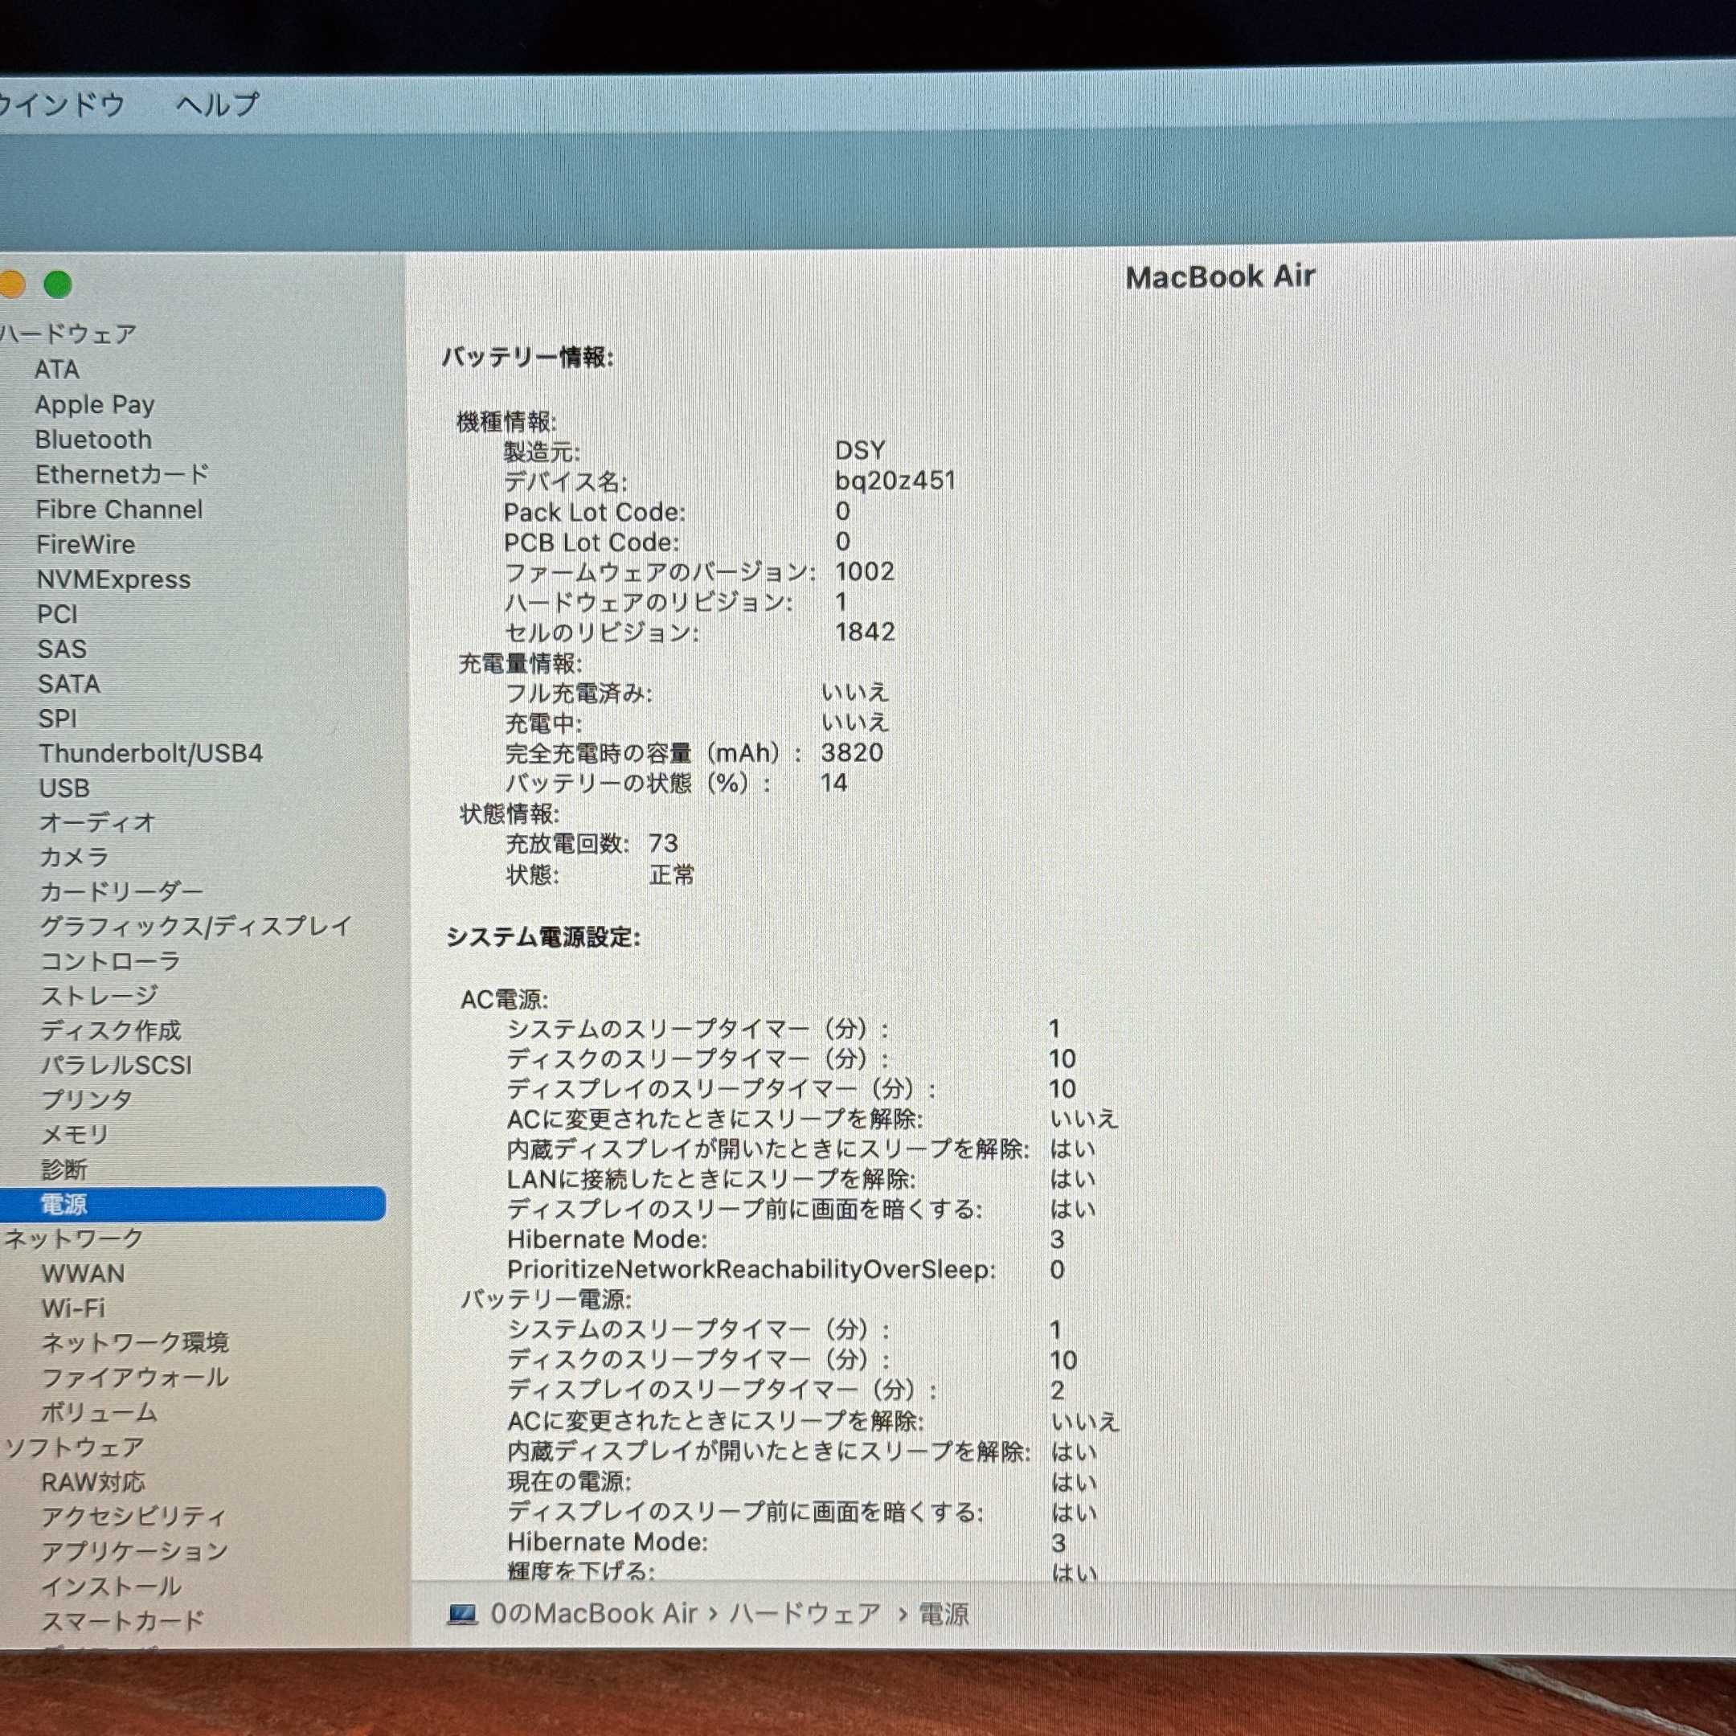Collapse the ハードウェア section header
The width and height of the screenshot is (1736, 1736).
coord(68,334)
